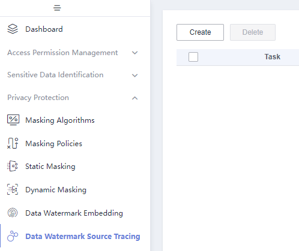
Task: Click the hamburger menu collapse icon
Action: coord(57,8)
